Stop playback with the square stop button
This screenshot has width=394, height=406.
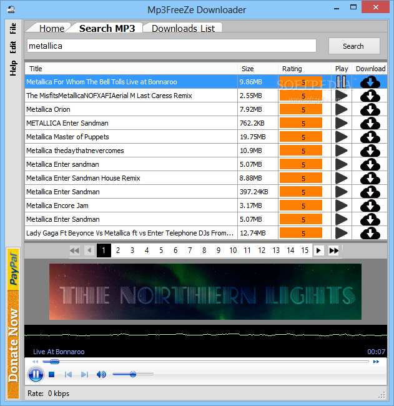[52, 374]
